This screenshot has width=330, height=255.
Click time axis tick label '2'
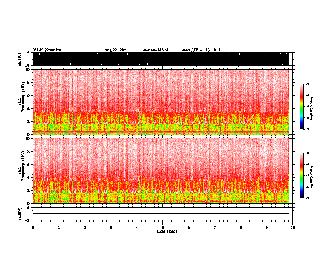tap(85, 227)
